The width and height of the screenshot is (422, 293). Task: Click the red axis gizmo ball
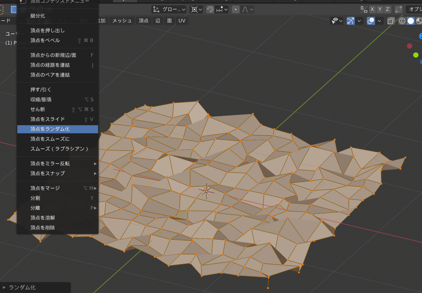[x=409, y=46]
